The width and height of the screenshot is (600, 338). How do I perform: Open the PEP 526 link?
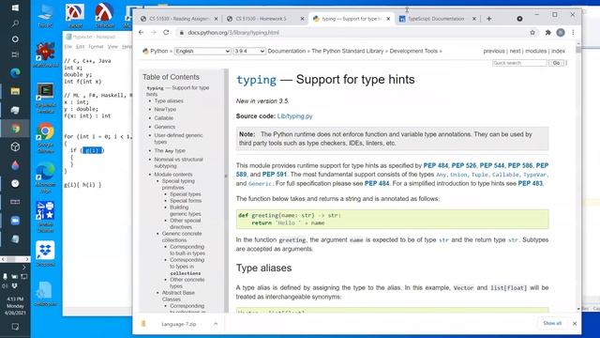coord(464,165)
